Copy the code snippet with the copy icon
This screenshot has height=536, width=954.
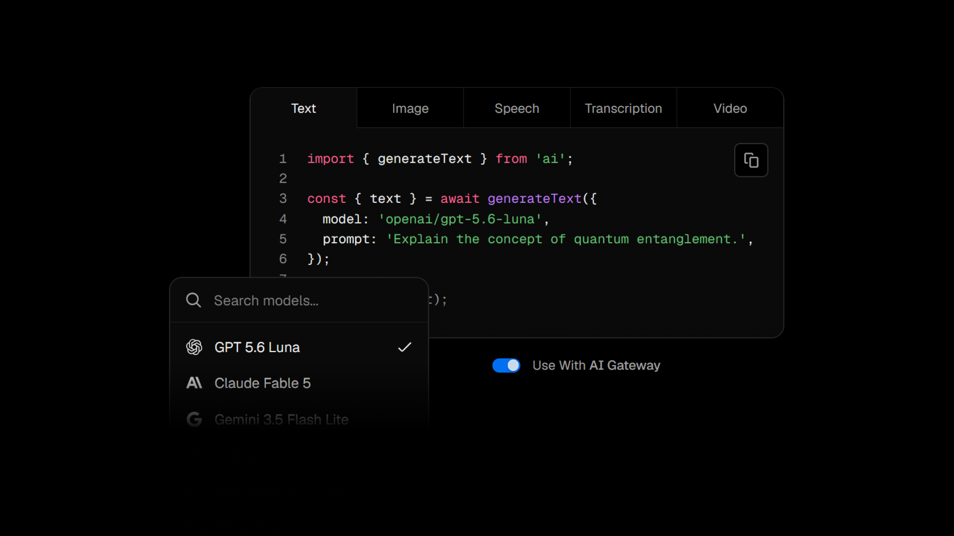tap(751, 160)
